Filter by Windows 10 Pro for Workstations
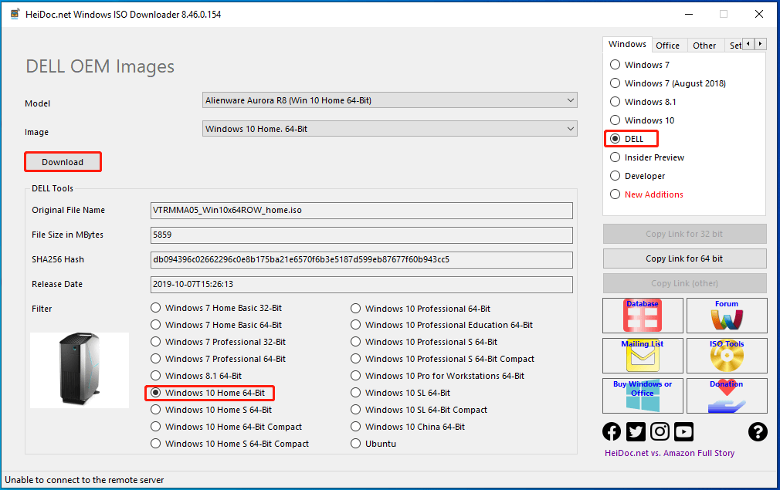The image size is (780, 490). [437, 376]
